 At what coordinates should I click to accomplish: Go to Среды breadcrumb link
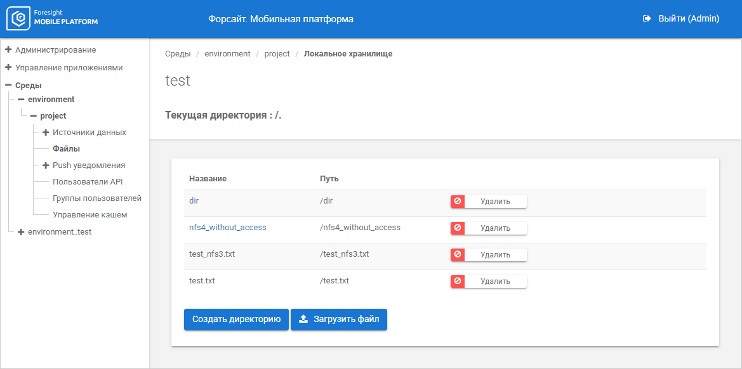pyautogui.click(x=178, y=54)
